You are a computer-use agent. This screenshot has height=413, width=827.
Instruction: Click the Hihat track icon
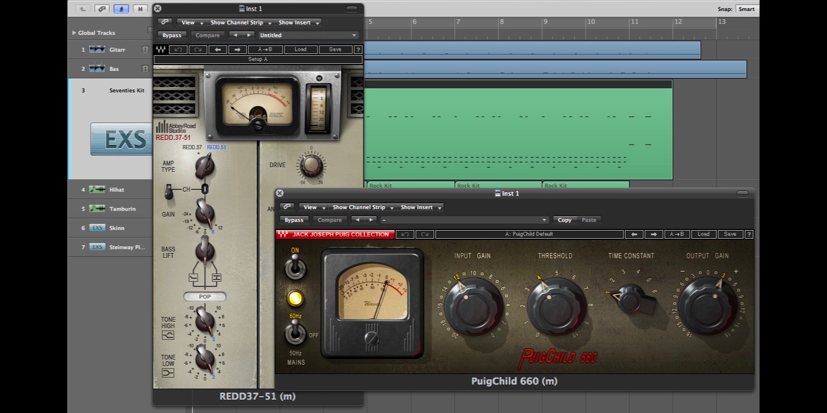97,189
